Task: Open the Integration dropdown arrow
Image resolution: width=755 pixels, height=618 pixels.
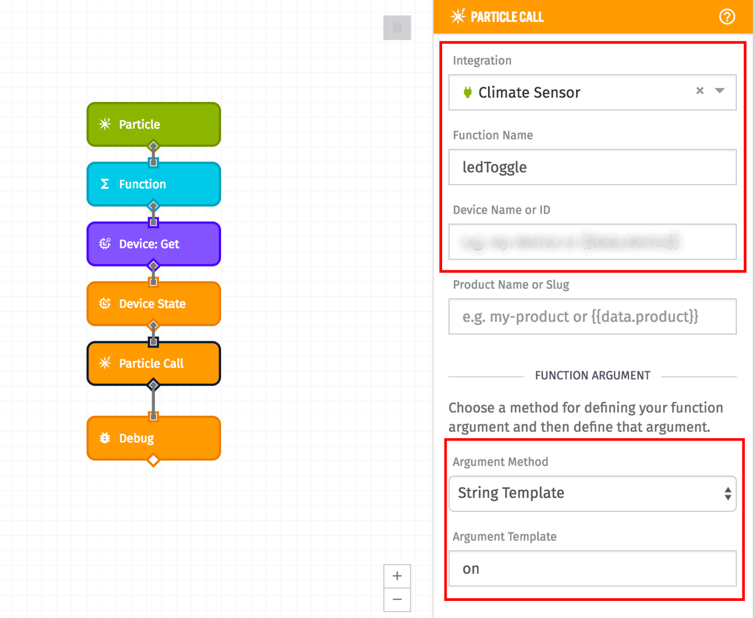Action: click(720, 91)
